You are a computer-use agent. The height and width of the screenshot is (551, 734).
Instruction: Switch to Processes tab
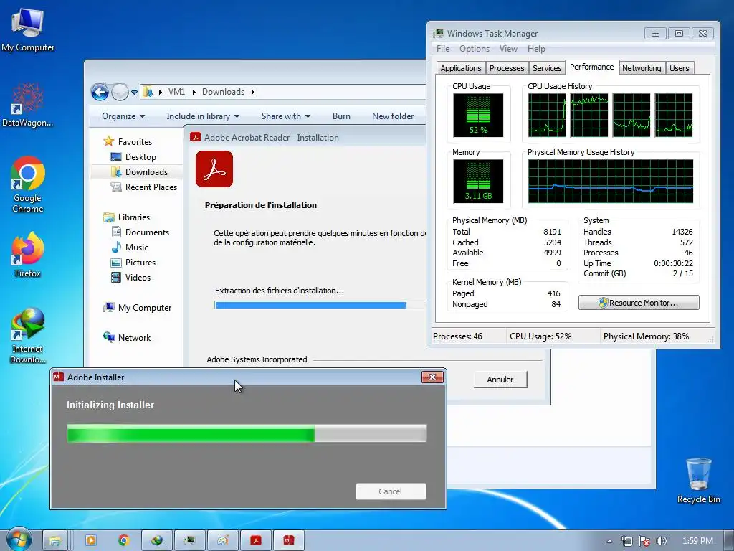tap(507, 68)
